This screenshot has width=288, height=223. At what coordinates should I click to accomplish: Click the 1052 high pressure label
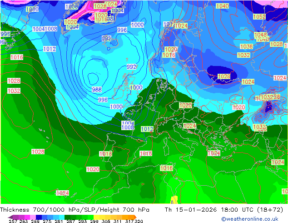(259, 17)
